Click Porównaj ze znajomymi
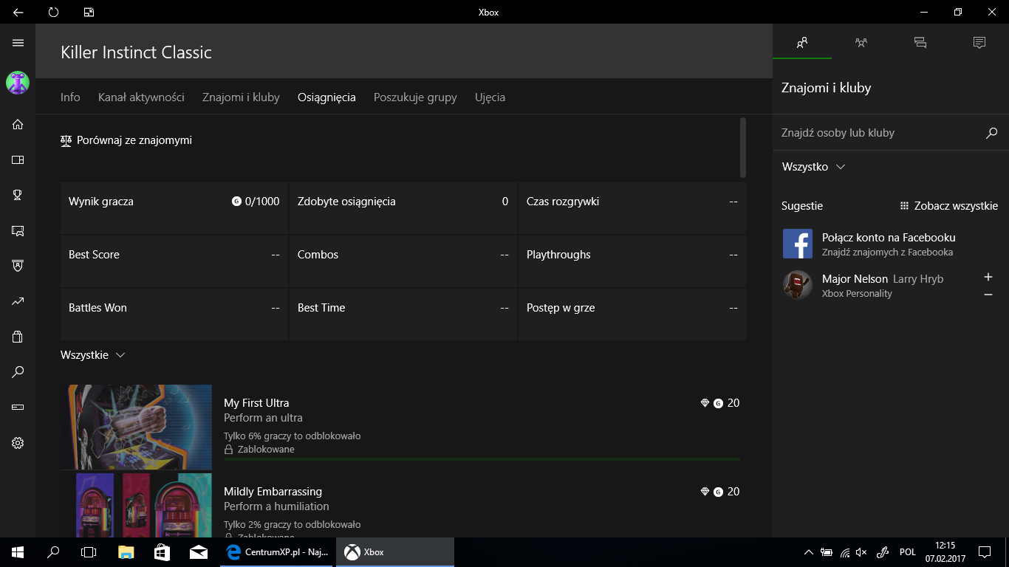The height and width of the screenshot is (567, 1009). point(126,140)
